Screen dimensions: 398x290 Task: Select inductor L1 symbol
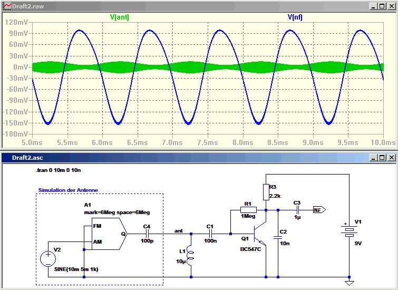pos(191,256)
